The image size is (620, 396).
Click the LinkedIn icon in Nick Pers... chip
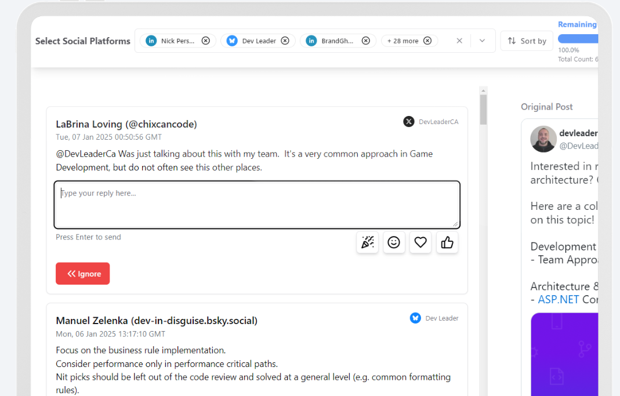tap(151, 41)
